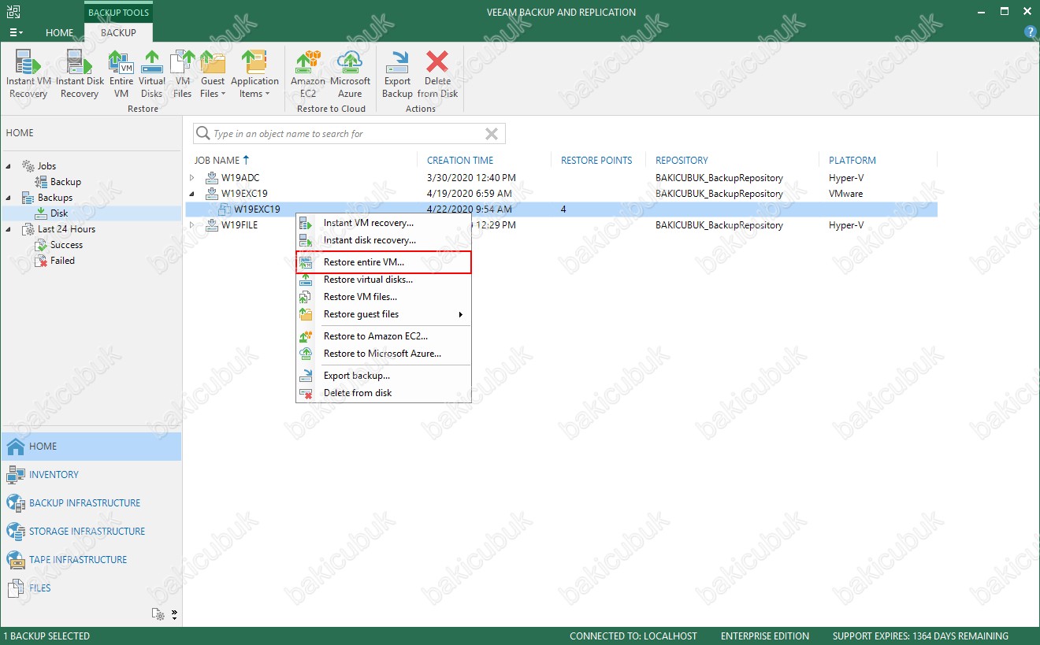This screenshot has height=645, width=1040.
Task: Click SUPPORT EXPIRES status bar text
Action: (920, 636)
